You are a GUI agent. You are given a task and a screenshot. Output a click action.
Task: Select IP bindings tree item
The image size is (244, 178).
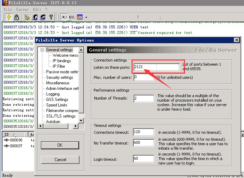pyautogui.click(x=62, y=61)
